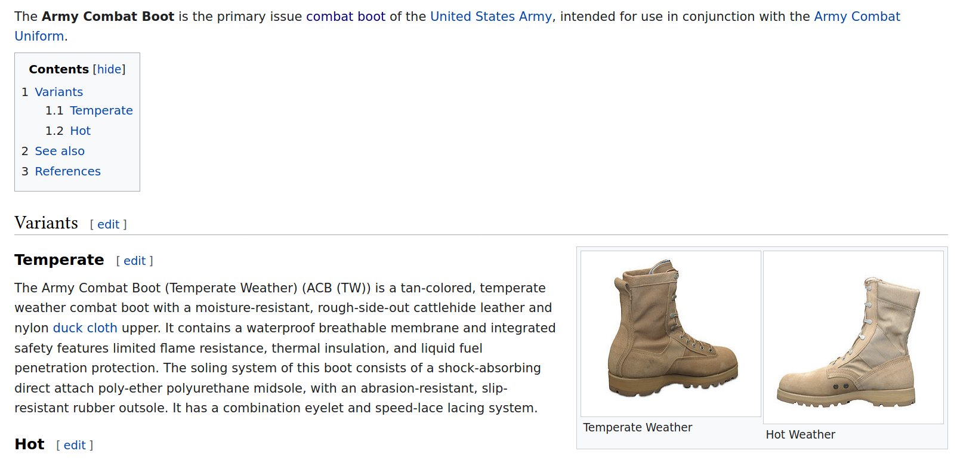Navigate to References in the contents
Image resolution: width=957 pixels, height=466 pixels.
coord(67,171)
